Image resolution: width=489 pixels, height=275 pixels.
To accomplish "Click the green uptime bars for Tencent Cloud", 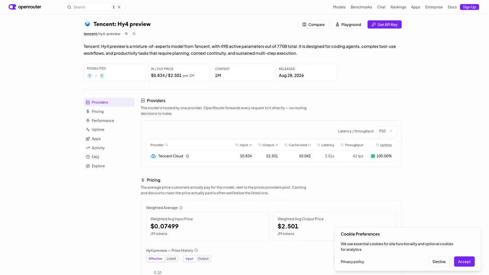I will pos(372,156).
